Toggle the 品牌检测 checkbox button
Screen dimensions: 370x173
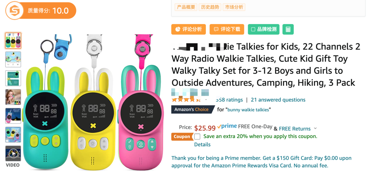263,29
